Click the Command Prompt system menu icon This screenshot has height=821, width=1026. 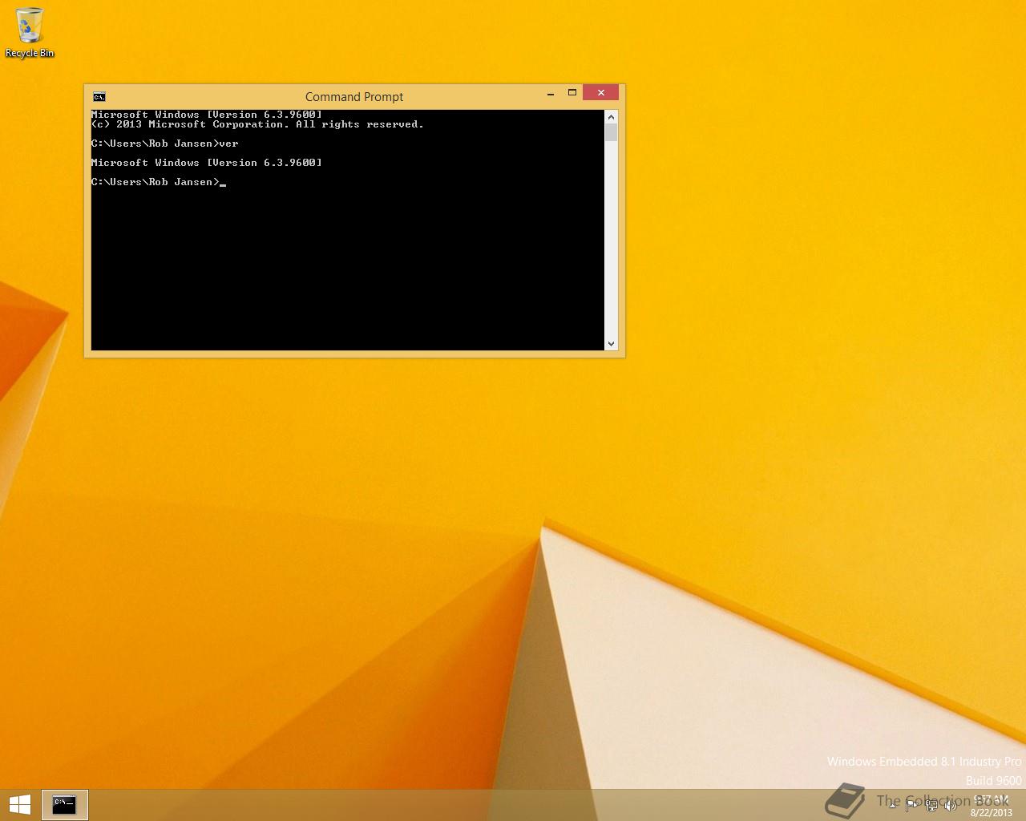pyautogui.click(x=99, y=97)
